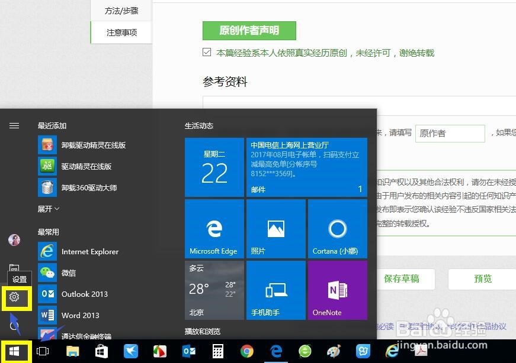
Task: Open the purple OneNote tile
Action: point(337,290)
